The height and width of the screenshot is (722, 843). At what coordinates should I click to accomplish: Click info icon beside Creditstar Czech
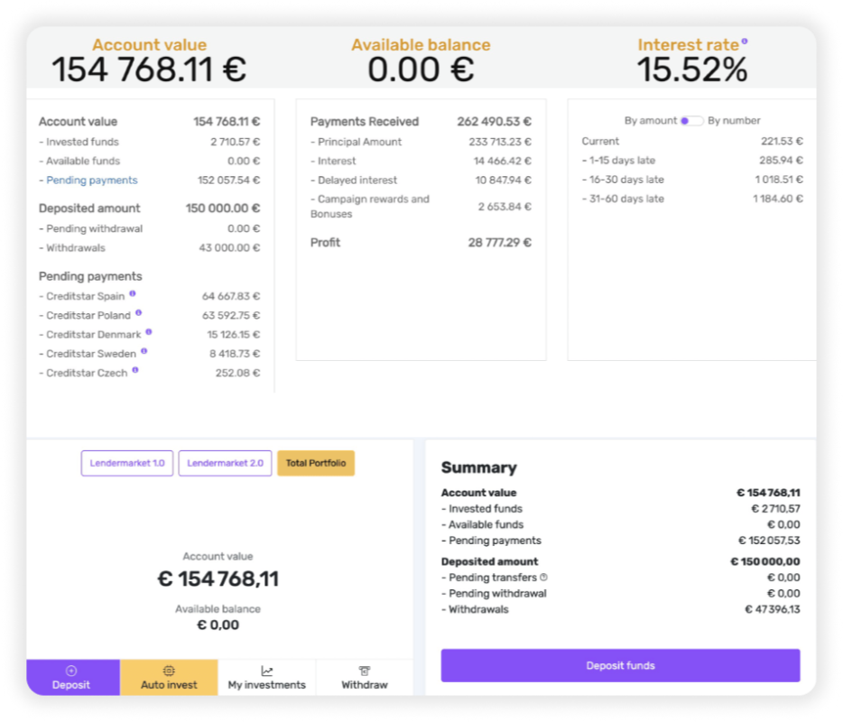pyautogui.click(x=135, y=370)
